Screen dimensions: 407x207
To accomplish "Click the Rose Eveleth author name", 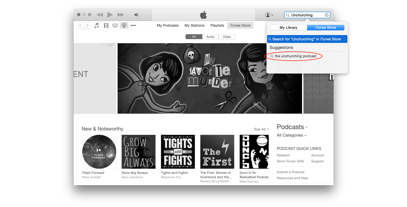I will click(x=91, y=177).
